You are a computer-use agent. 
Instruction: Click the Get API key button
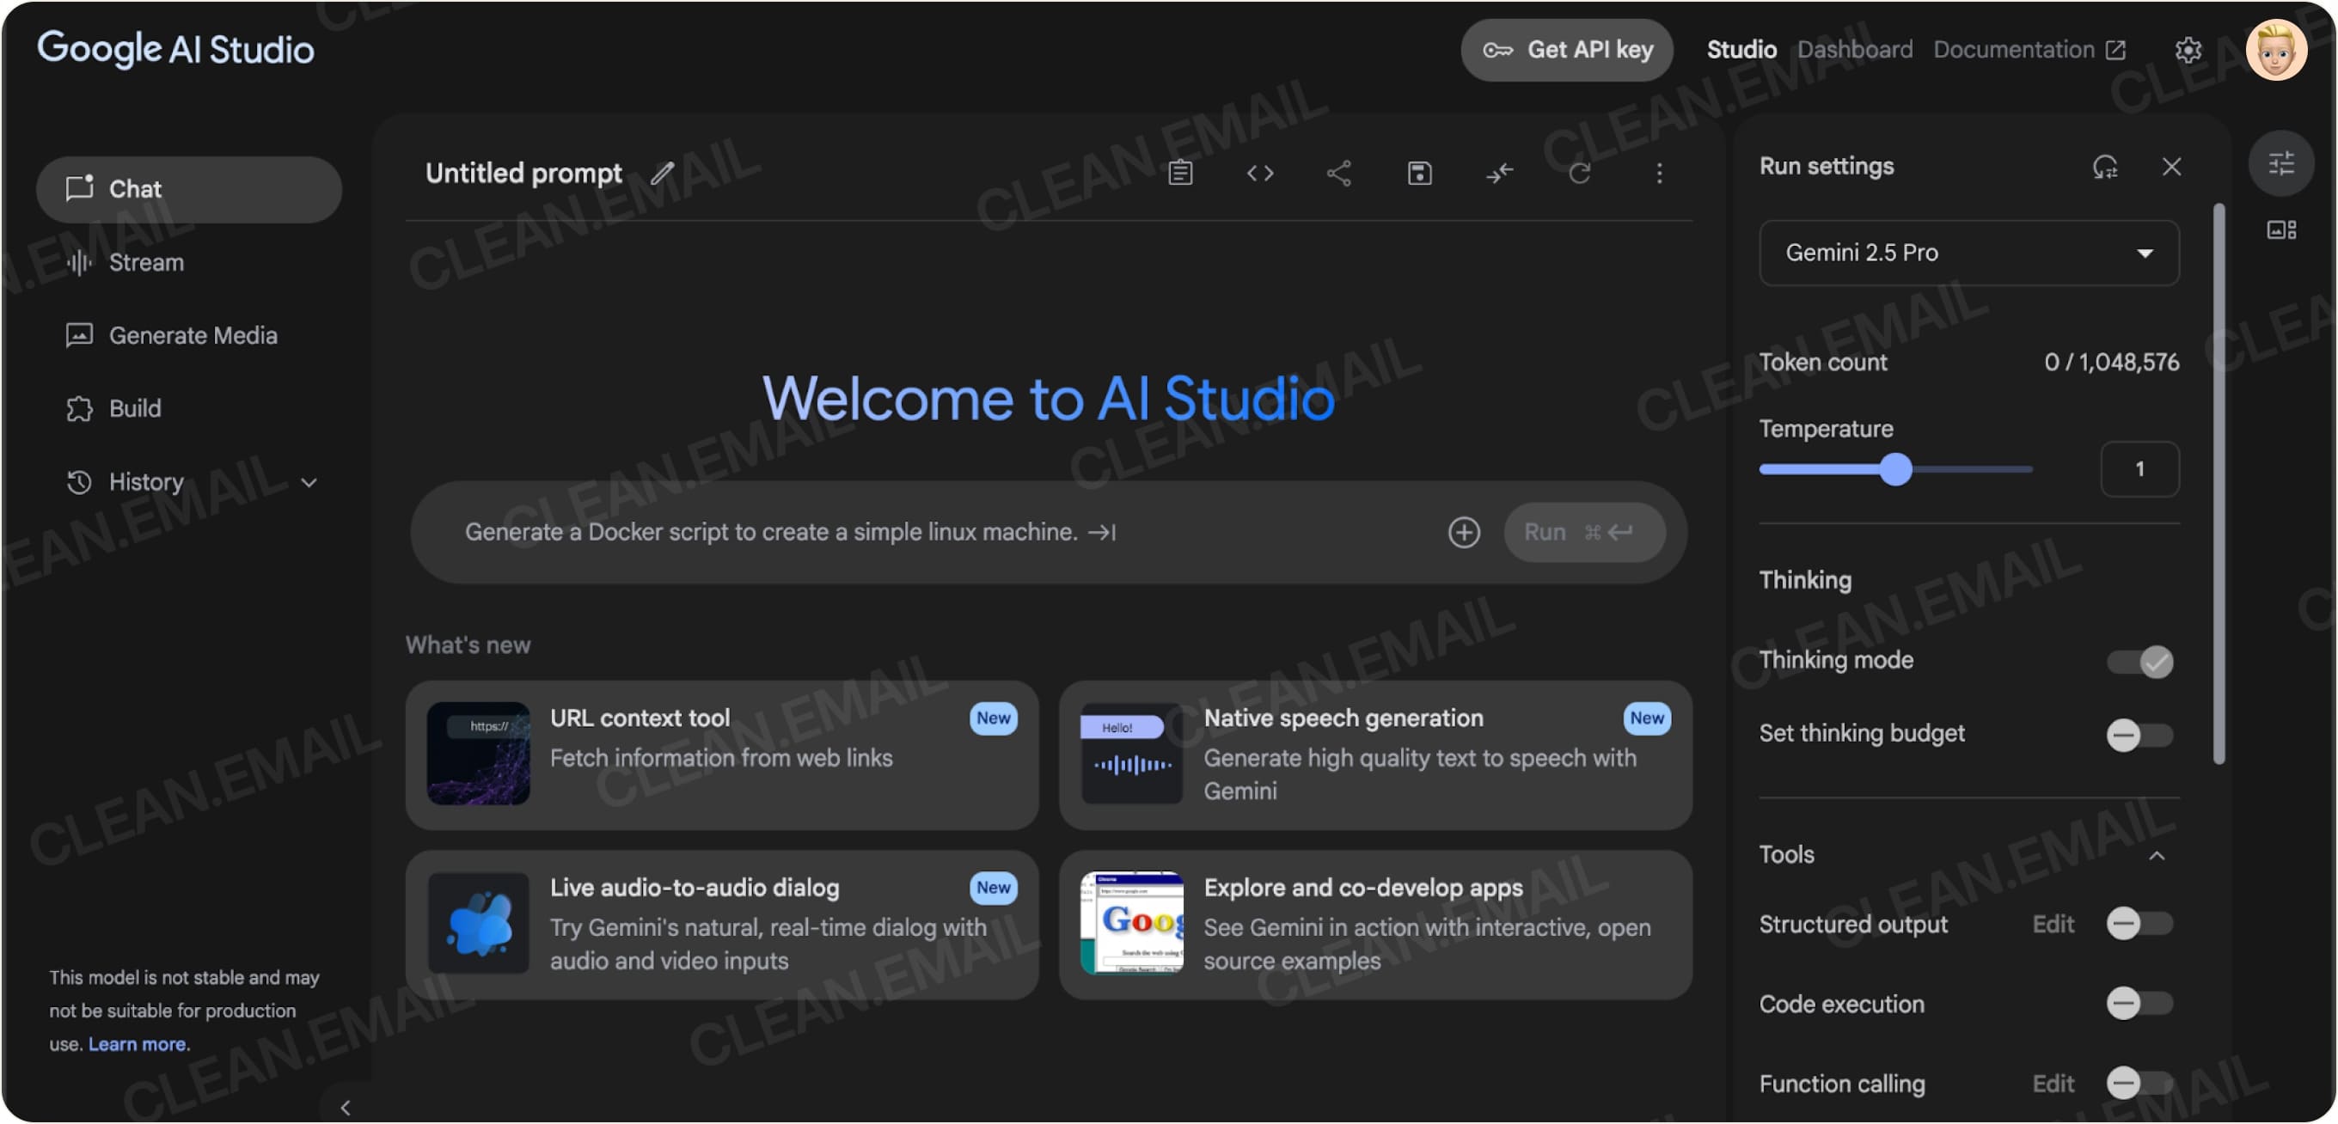pyautogui.click(x=1566, y=50)
